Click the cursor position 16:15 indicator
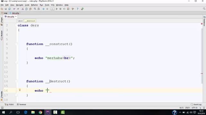This screenshot has width=206, height=115. [181, 108]
